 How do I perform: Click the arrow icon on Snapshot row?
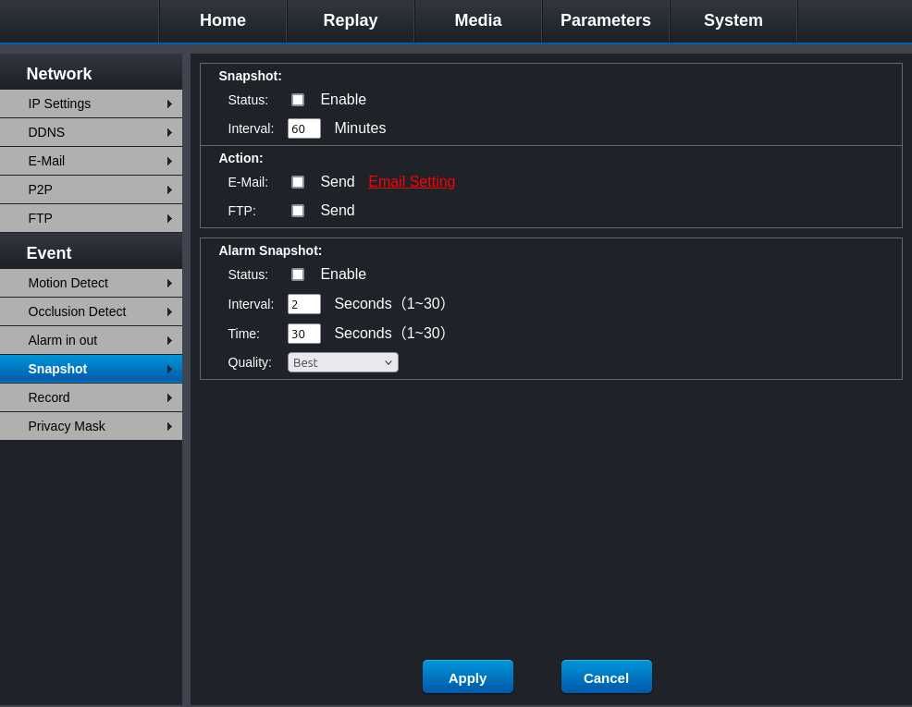pos(169,370)
